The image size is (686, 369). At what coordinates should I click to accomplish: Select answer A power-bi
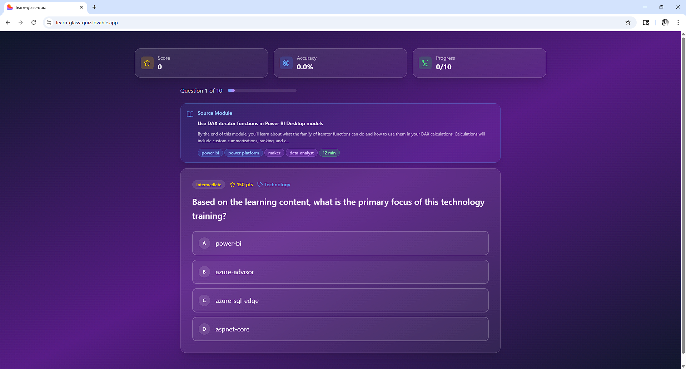[340, 243]
